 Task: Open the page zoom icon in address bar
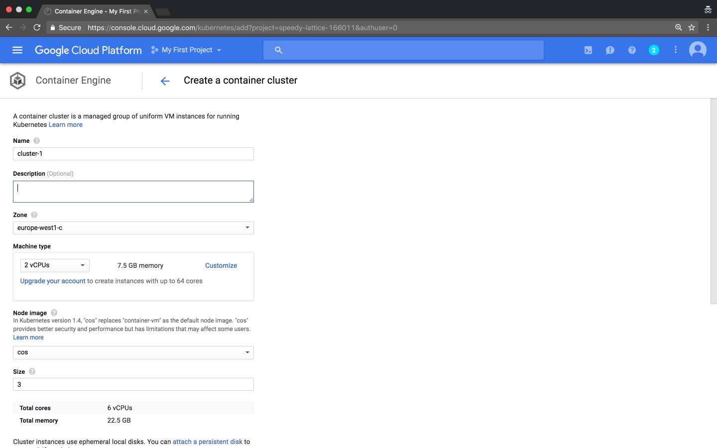tap(678, 27)
